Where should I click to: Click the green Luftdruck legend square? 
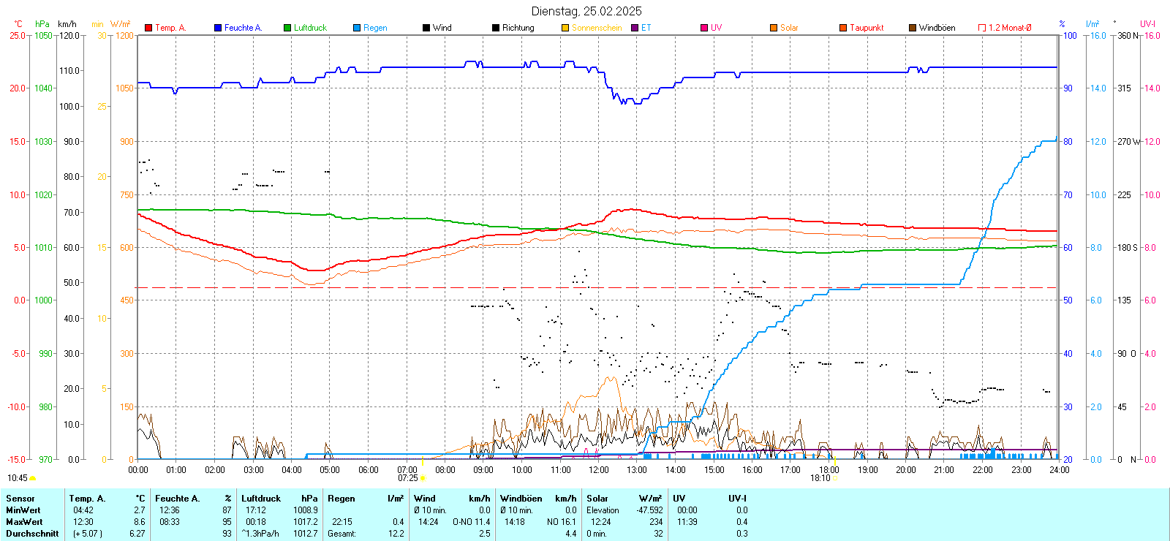pyautogui.click(x=287, y=28)
